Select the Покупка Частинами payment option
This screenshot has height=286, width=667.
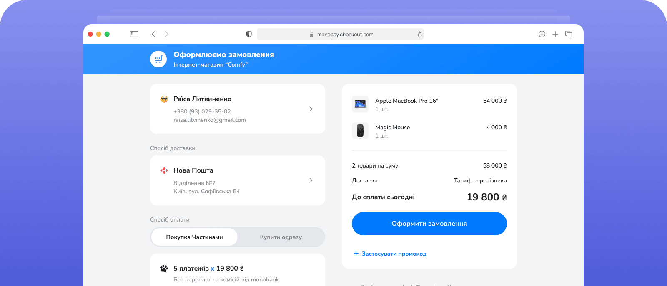click(x=194, y=237)
